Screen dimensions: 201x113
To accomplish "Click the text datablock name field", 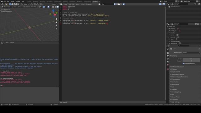I will point(107,4).
